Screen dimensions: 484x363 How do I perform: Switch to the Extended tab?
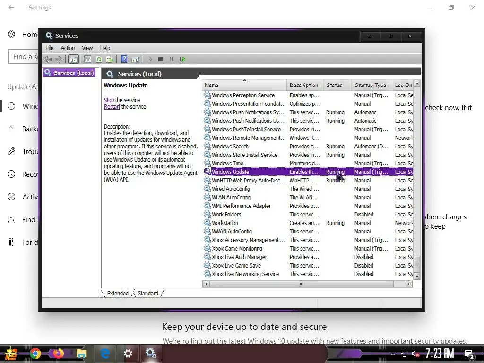pos(118,293)
